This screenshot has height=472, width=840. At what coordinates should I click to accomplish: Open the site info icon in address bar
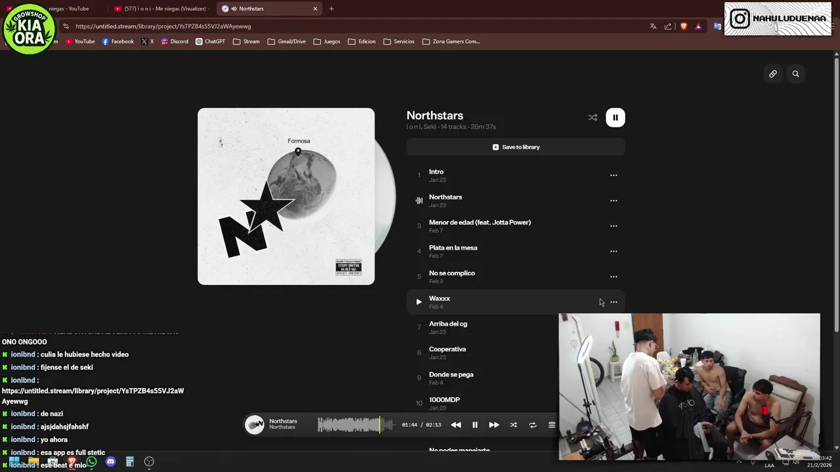tap(66, 26)
